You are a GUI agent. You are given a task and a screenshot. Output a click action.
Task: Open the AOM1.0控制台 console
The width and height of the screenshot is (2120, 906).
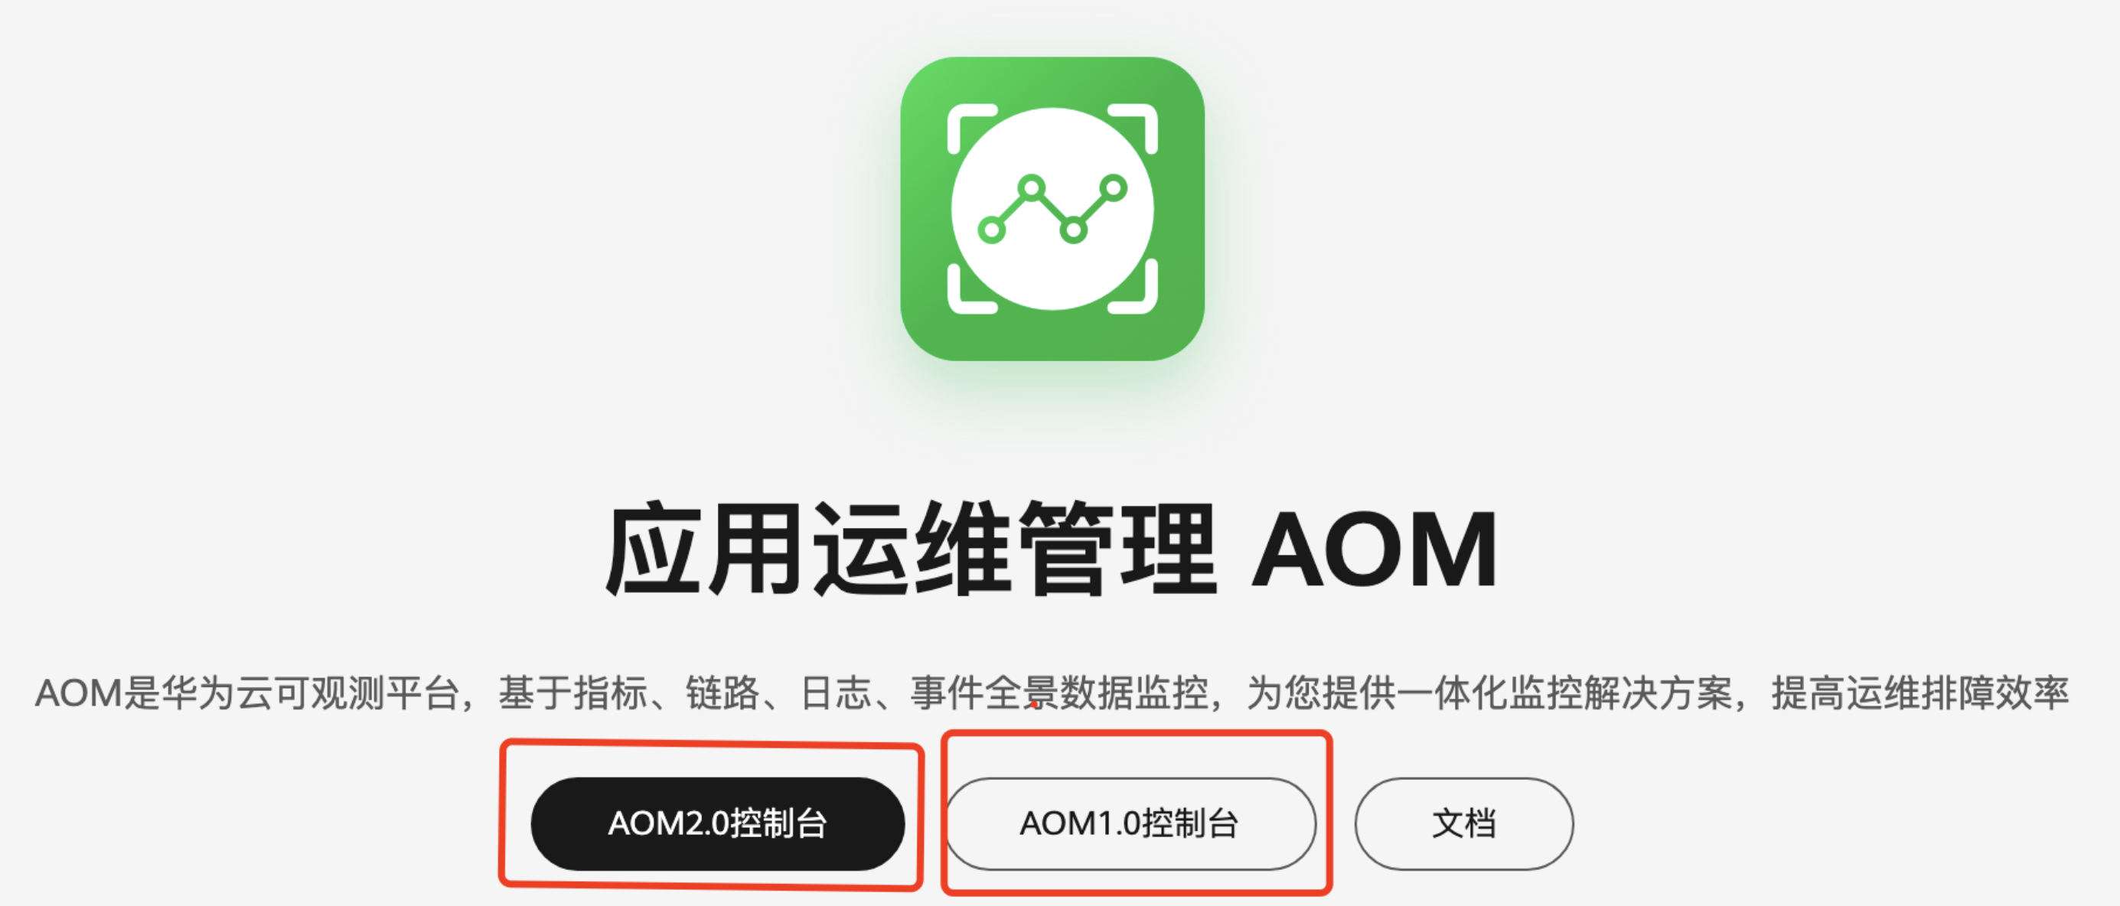[x=1130, y=823]
